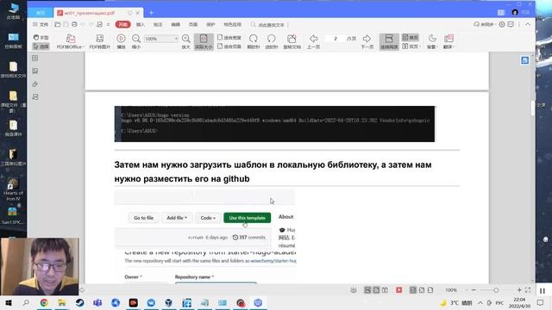Viewport: 552px width, 310px height.
Task: Enter fullscreen via status bar icon
Action: [x=528, y=290]
